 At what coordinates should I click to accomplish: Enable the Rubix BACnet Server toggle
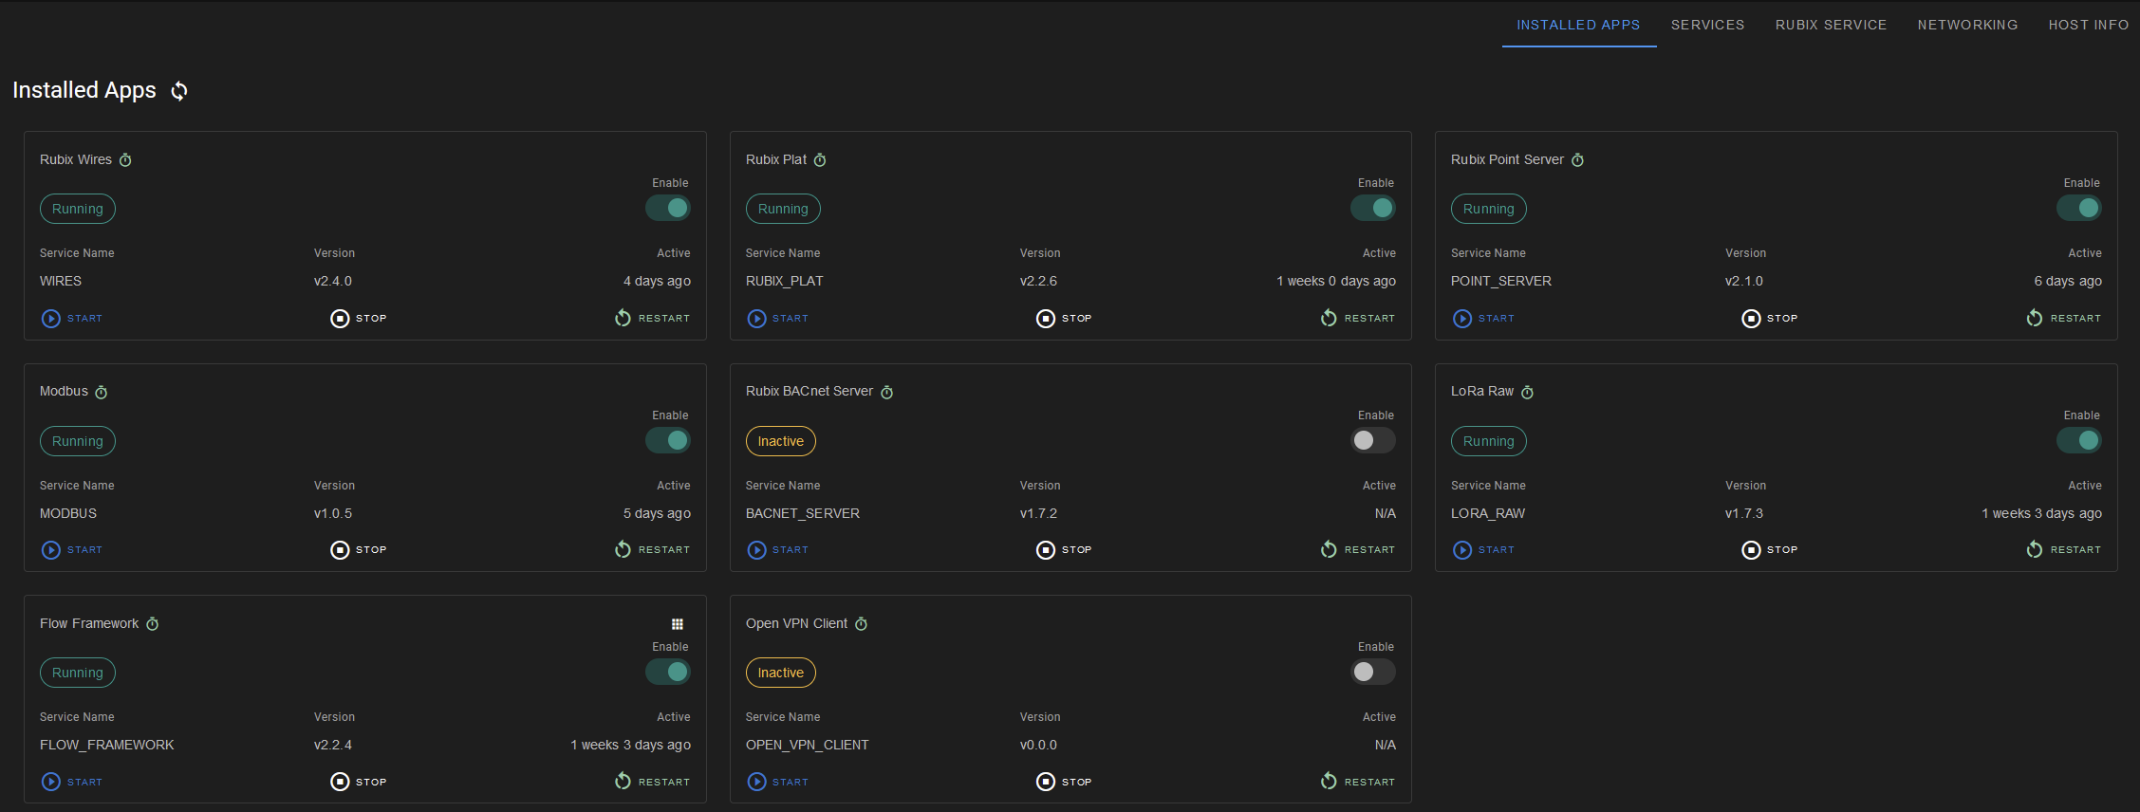(x=1373, y=440)
